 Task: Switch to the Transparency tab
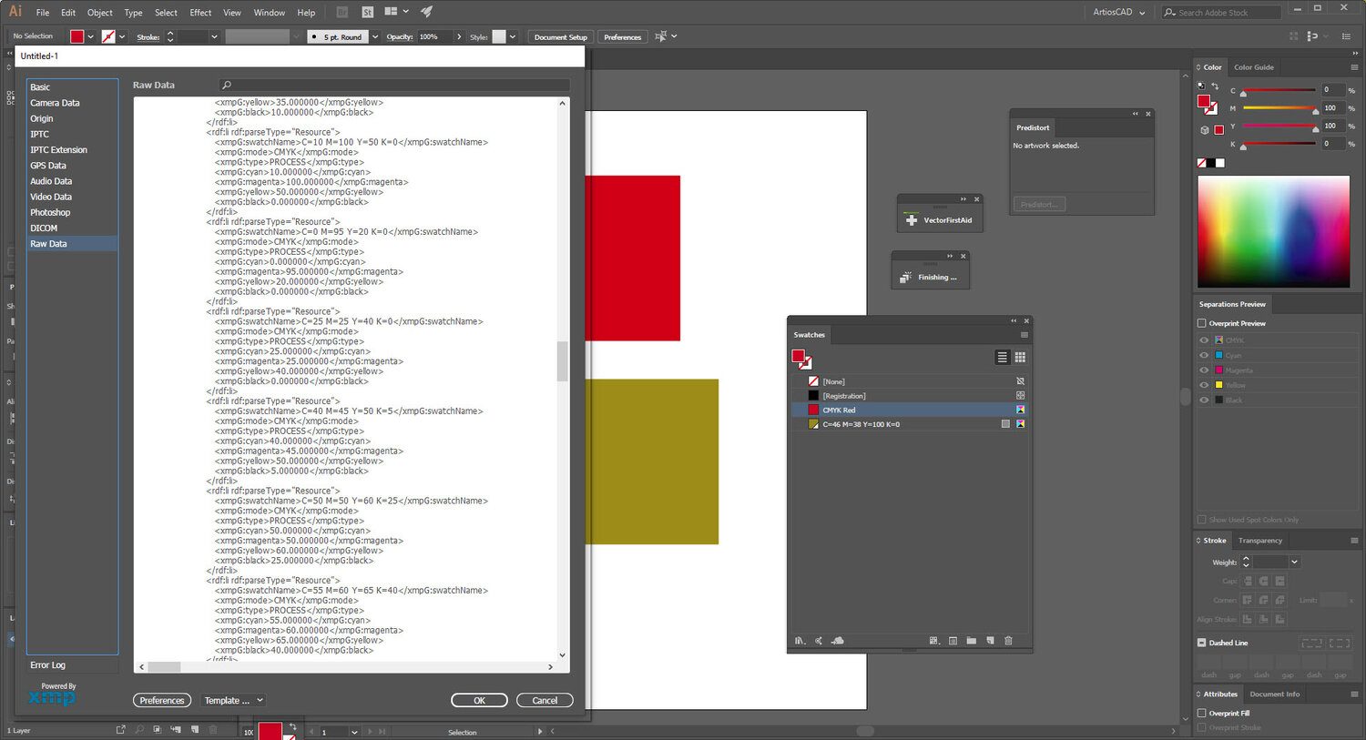(x=1260, y=541)
